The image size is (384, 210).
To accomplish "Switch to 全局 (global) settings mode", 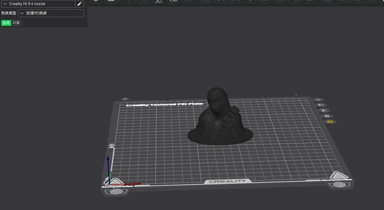I will [x=6, y=23].
